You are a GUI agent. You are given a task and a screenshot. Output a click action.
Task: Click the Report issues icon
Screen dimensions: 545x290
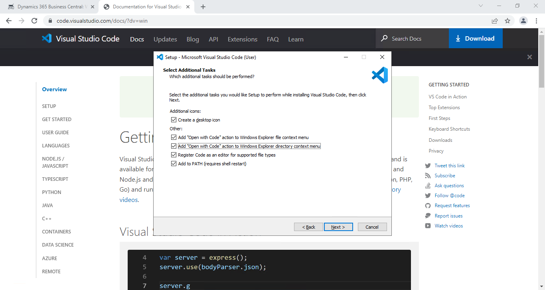point(428,216)
